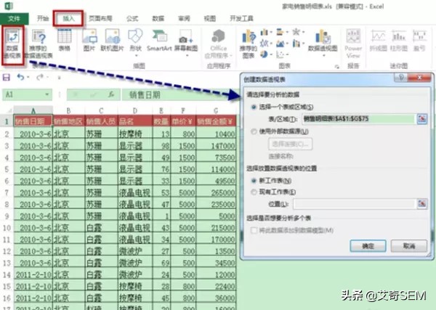This screenshot has height=310, width=436.
Task: Switch to the 数据 Data tab
Action: [158, 18]
